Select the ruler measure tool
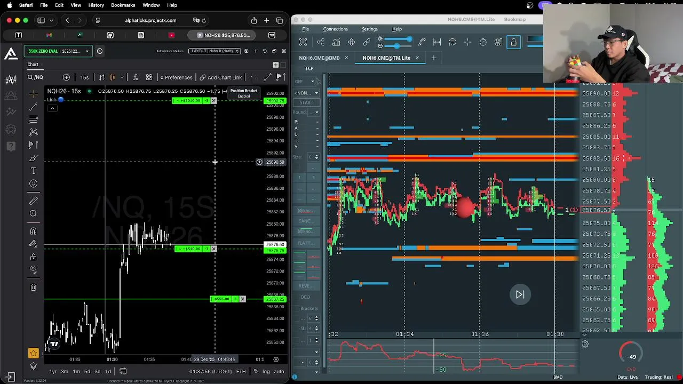683x384 pixels. (34, 201)
